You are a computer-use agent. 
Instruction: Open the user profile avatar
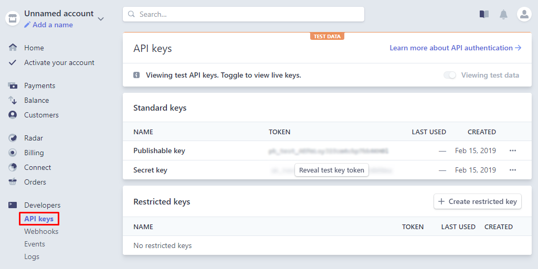coord(524,14)
